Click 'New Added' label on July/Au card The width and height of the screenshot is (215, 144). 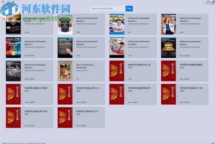tap(29, 56)
